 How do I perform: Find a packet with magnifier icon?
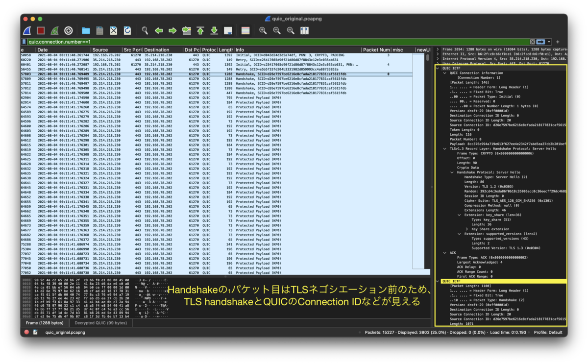click(x=145, y=30)
